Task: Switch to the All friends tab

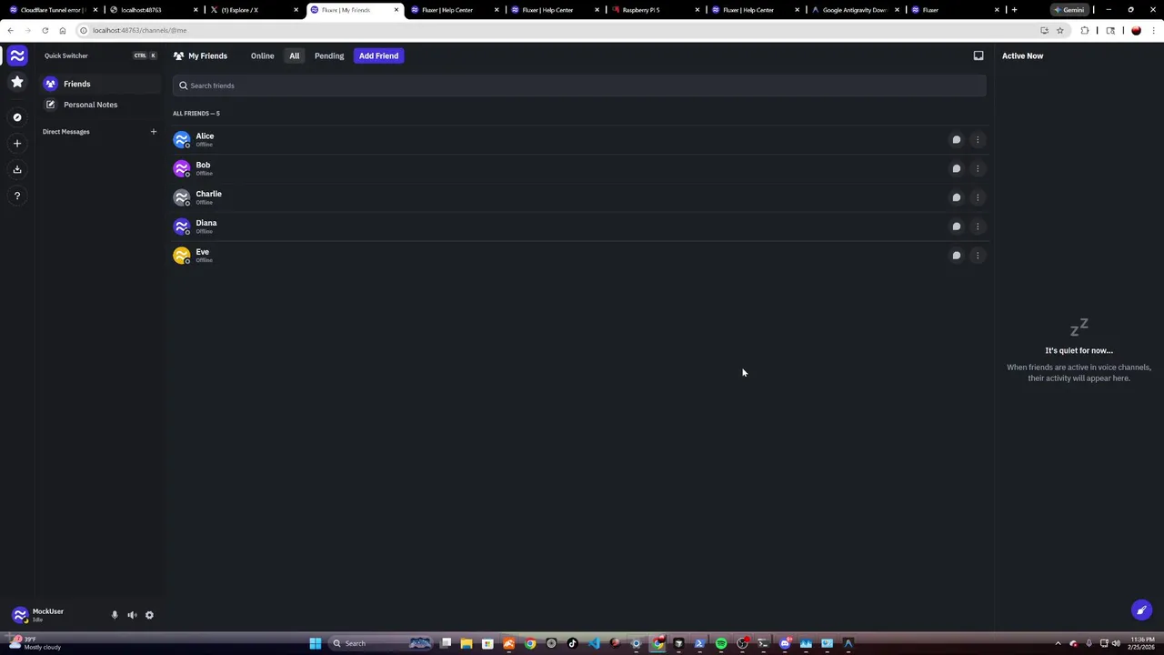Action: [295, 55]
